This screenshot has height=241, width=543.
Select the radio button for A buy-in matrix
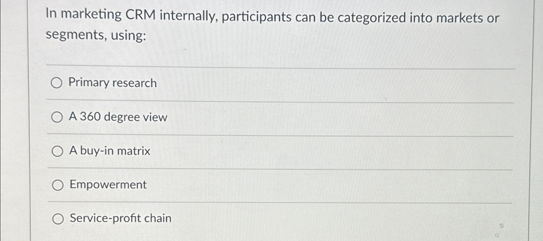click(58, 151)
